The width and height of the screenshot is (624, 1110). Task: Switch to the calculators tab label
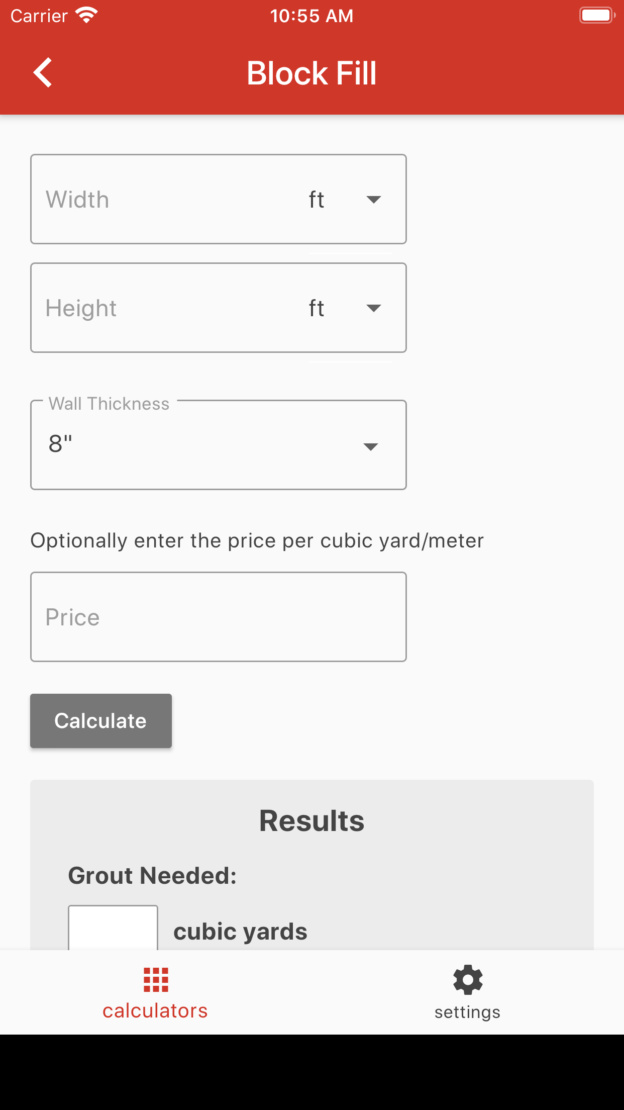[155, 1011]
